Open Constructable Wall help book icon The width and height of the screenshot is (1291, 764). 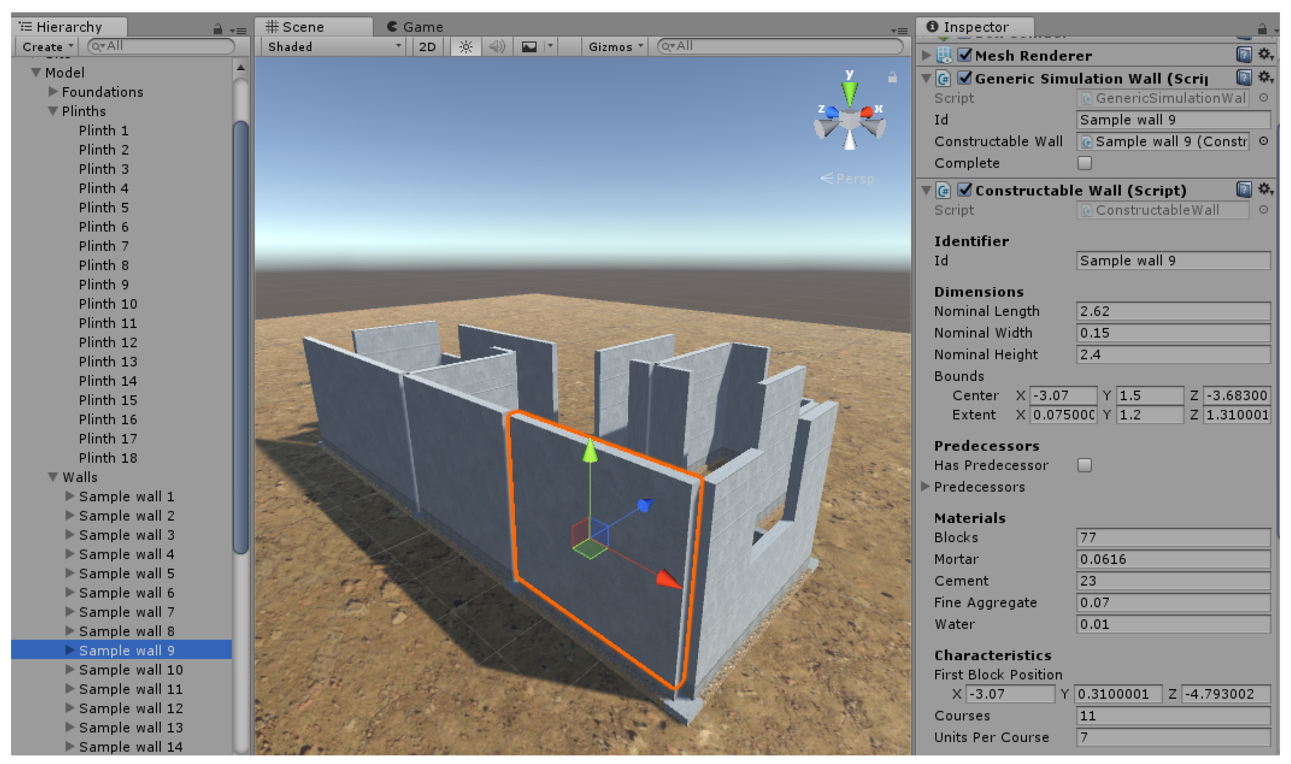(1243, 190)
